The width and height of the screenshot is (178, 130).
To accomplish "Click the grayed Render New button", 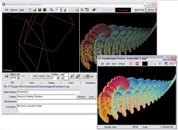I will click(x=107, y=10).
